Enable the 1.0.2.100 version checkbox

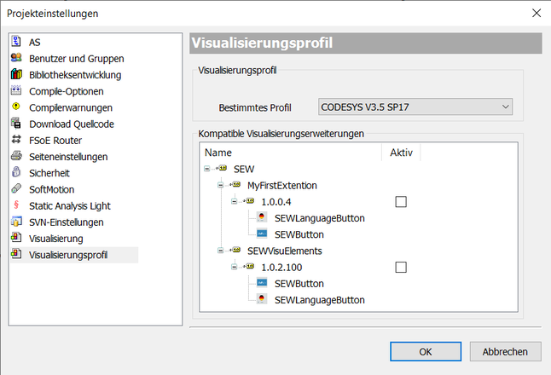coord(401,268)
